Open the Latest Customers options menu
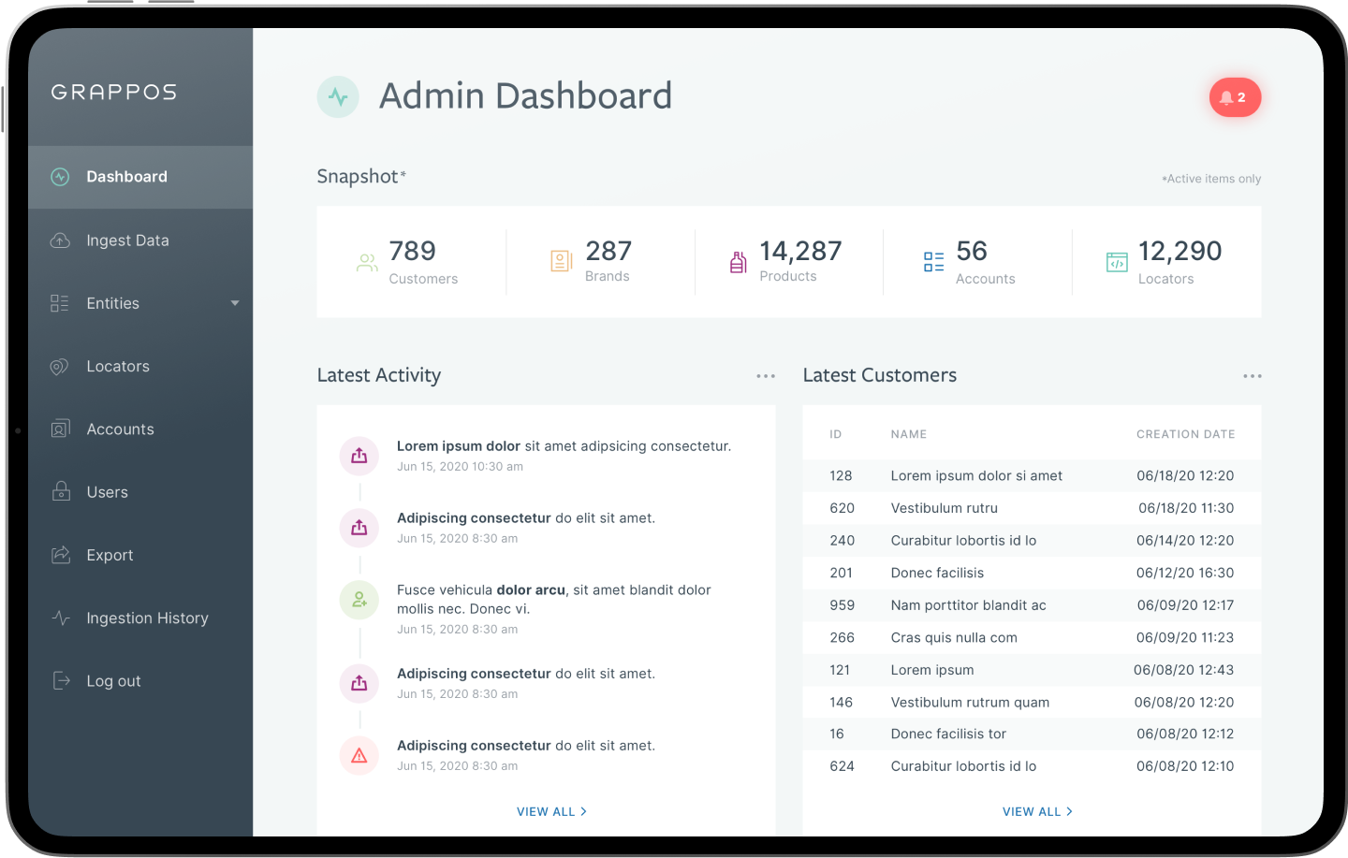Screen dimensions: 1348x858 tap(1253, 375)
